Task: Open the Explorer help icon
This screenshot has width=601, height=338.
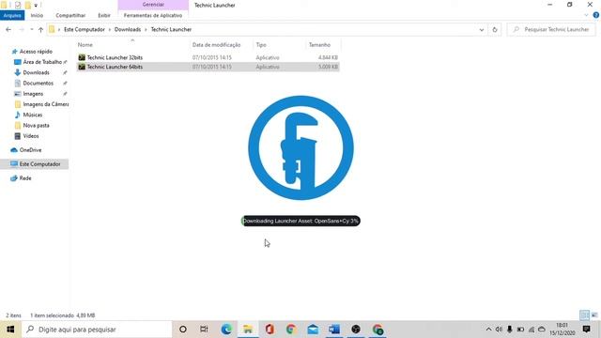Action: pos(596,15)
